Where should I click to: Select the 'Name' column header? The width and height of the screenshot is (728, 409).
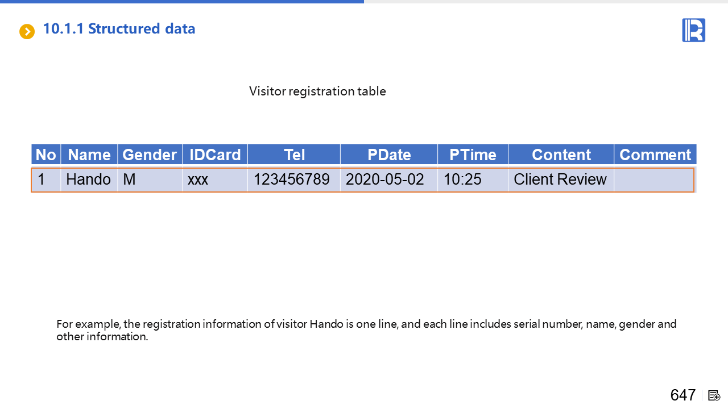89,155
